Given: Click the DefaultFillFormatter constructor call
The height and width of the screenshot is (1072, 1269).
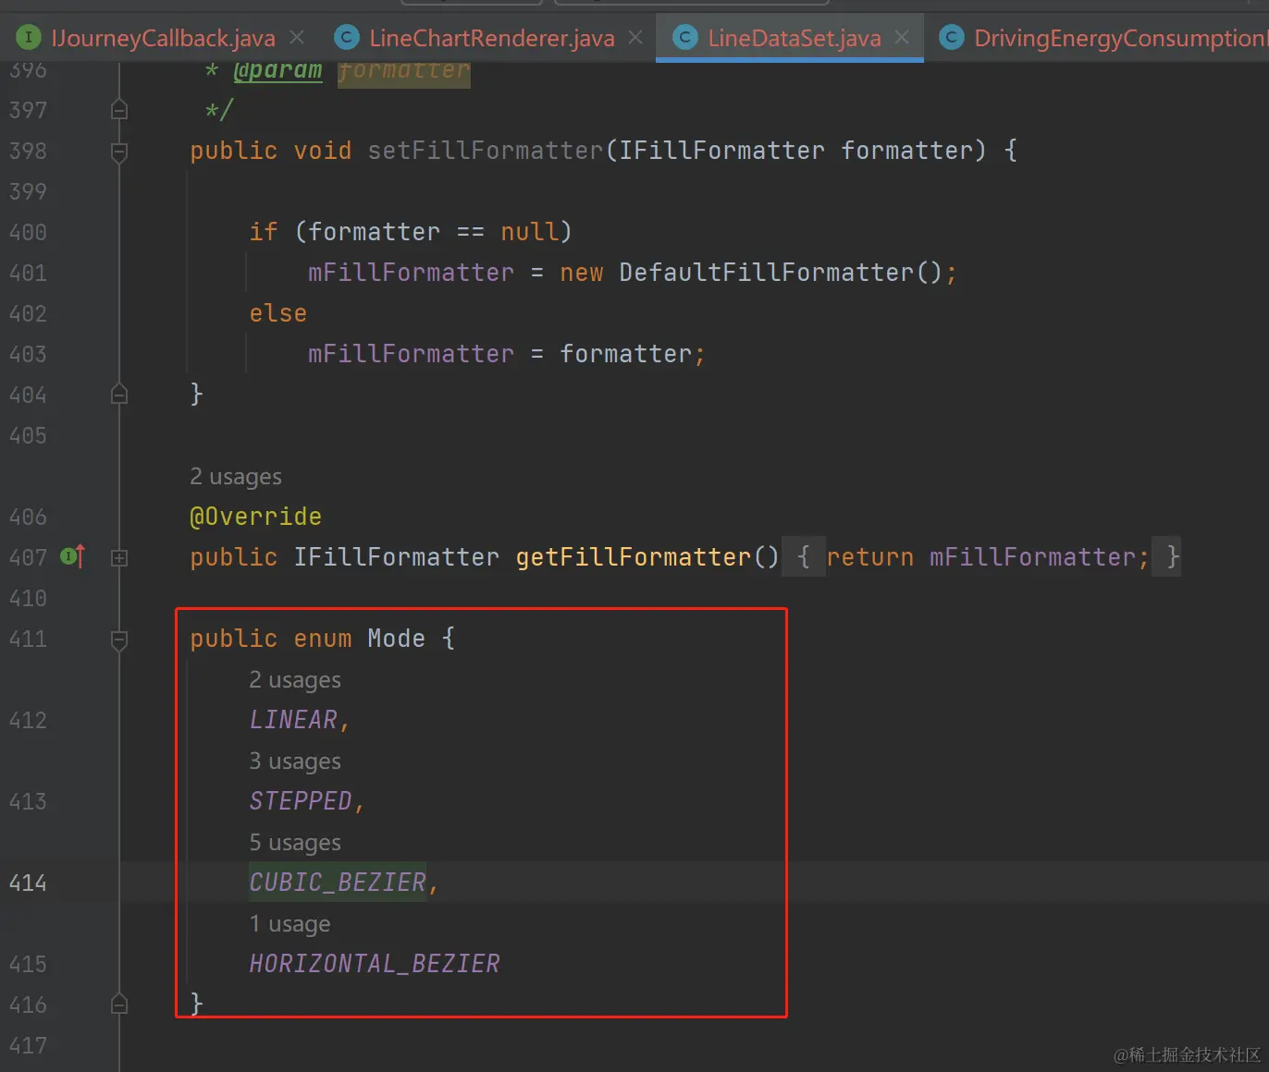Looking at the screenshot, I should click(767, 273).
